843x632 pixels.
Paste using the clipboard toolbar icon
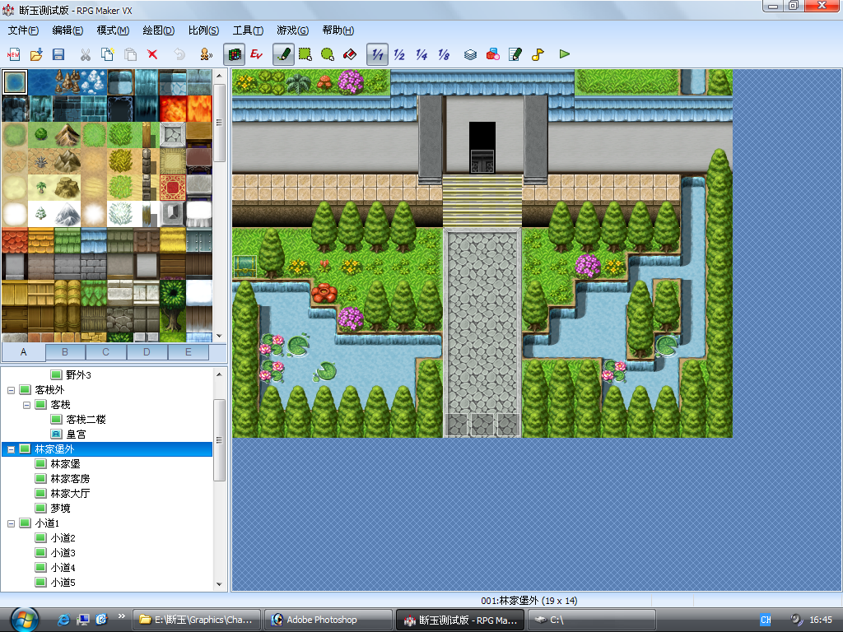[x=130, y=54]
